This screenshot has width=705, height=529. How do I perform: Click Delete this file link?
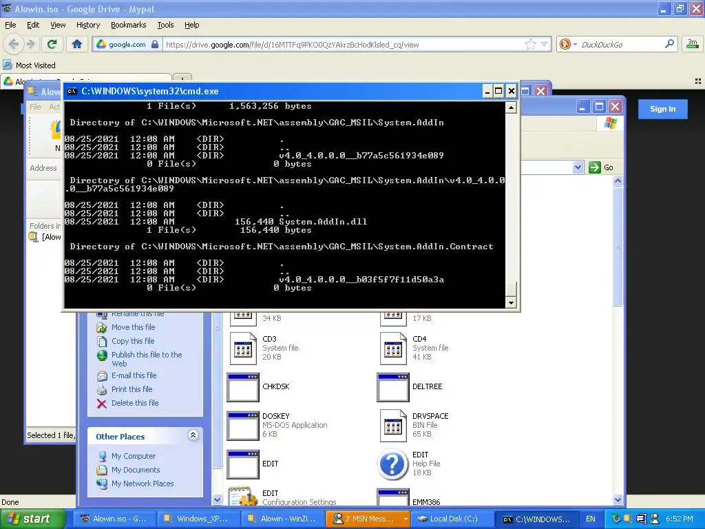[x=135, y=403]
